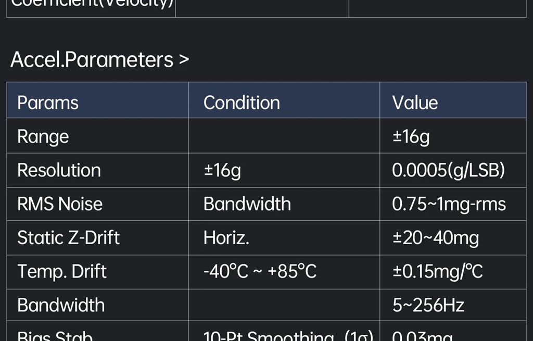This screenshot has width=533, height=341.
Task: Expand the Accel.Parameters section header
Action: (99, 60)
